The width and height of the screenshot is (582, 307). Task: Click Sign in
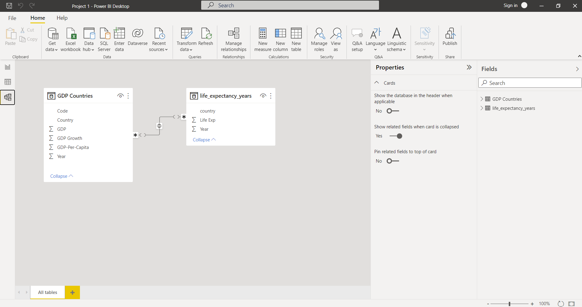click(x=515, y=5)
